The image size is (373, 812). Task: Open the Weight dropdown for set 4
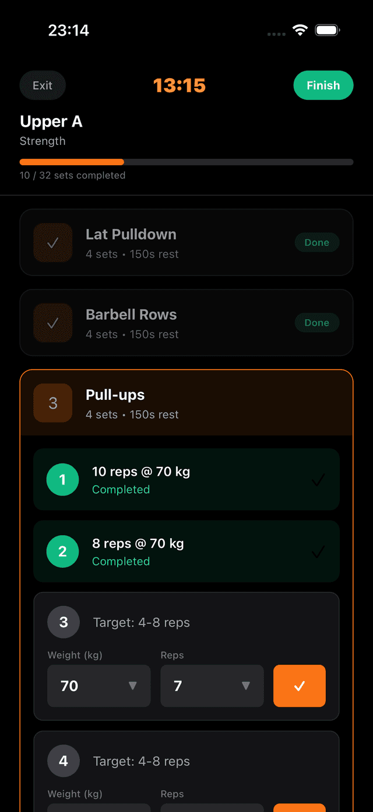point(98,808)
